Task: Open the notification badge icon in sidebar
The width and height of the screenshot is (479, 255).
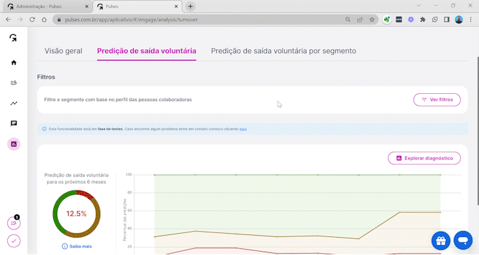Action: pos(14,222)
